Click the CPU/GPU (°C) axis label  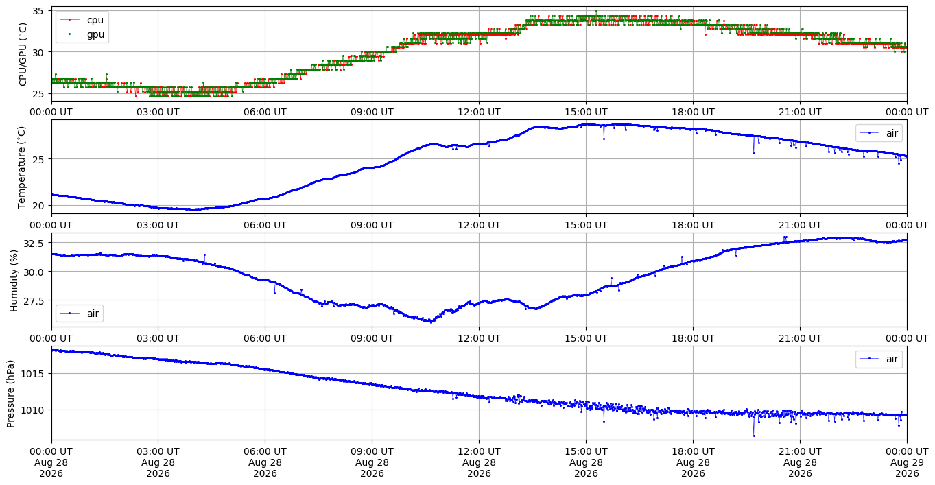[x=23, y=54]
